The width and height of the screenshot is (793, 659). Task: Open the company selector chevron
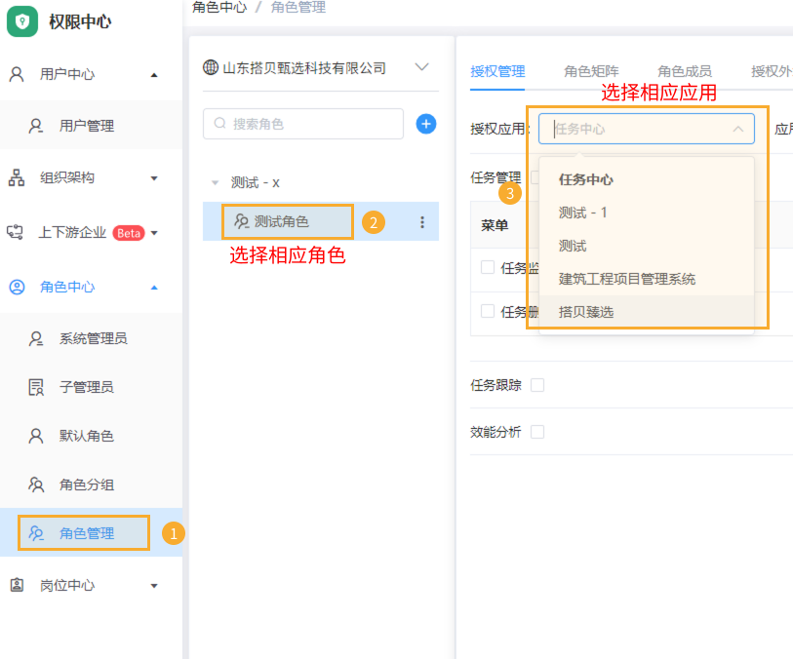tap(421, 66)
